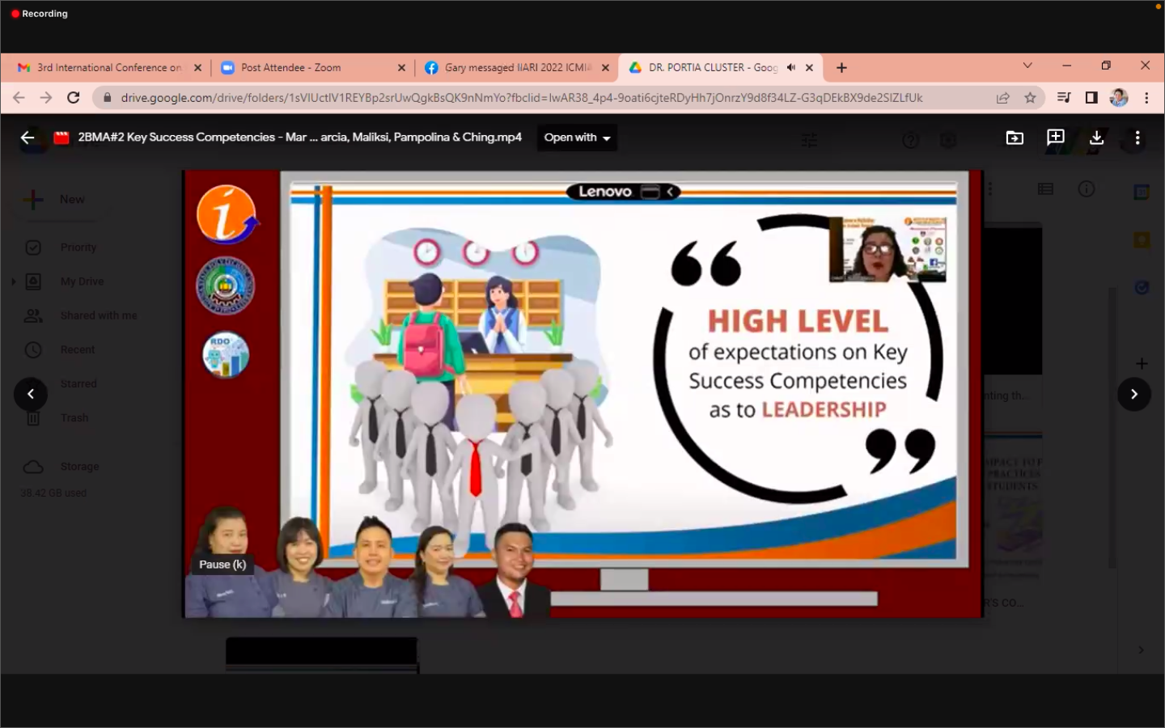Mute the DR. PORTIA CLUSTER tab audio
The width and height of the screenshot is (1165, 728).
[790, 68]
